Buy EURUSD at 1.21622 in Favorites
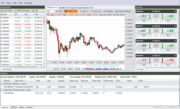180x109 pixels. click(168, 18)
